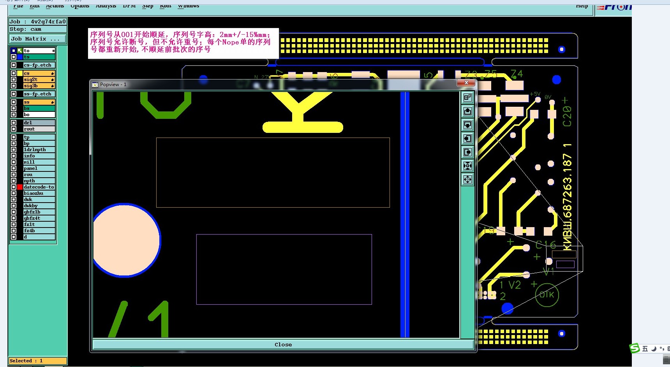Image resolution: width=670 pixels, height=367 pixels.
Task: Click the Sogou input method tray icon
Action: (635, 348)
